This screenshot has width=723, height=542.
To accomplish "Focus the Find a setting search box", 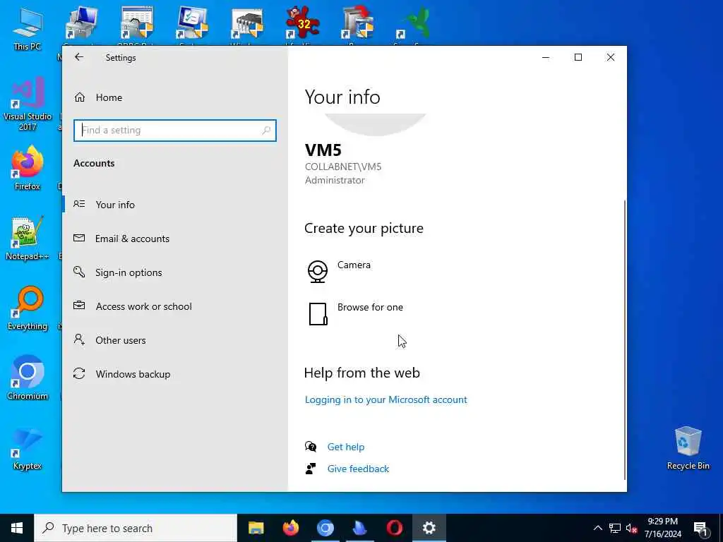I will click(175, 131).
